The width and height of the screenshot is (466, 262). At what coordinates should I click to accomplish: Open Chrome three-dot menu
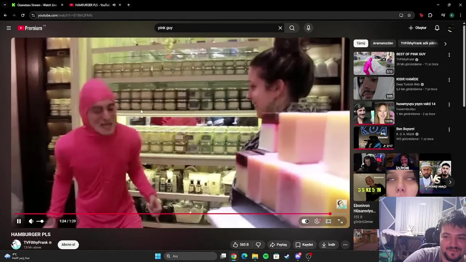(x=461, y=15)
